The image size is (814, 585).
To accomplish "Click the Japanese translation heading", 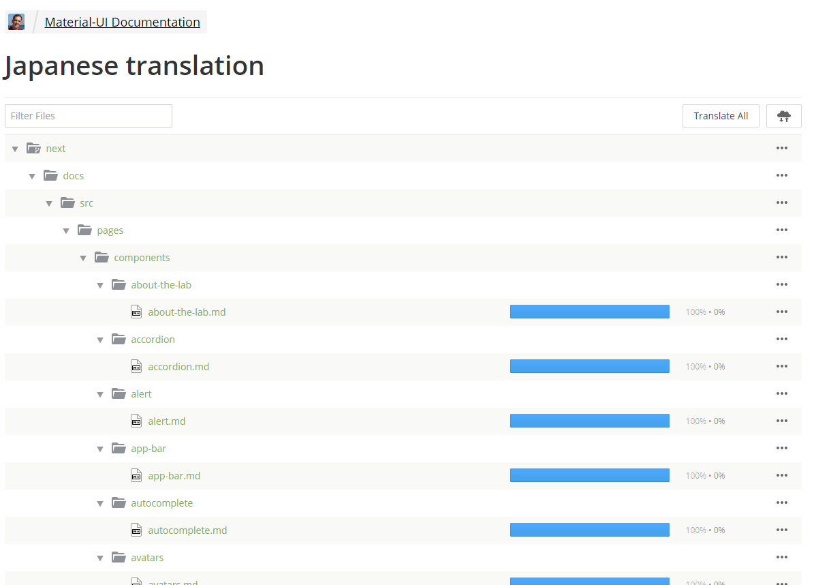I will click(x=134, y=66).
